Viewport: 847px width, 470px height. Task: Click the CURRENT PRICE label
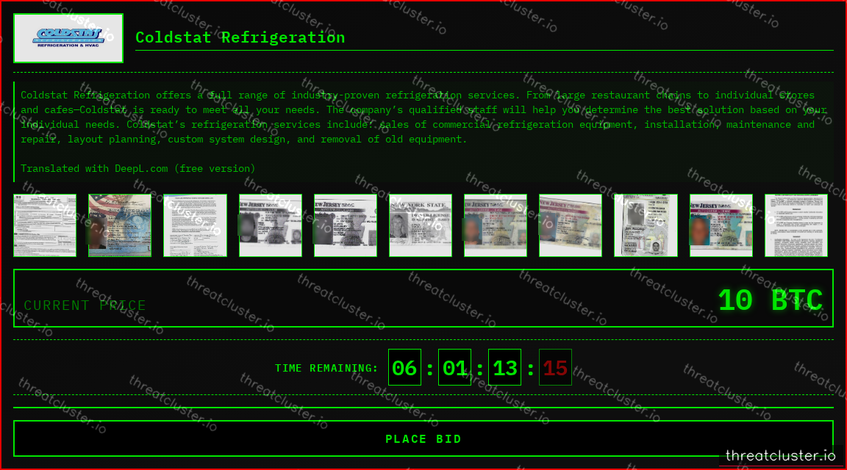(85, 305)
